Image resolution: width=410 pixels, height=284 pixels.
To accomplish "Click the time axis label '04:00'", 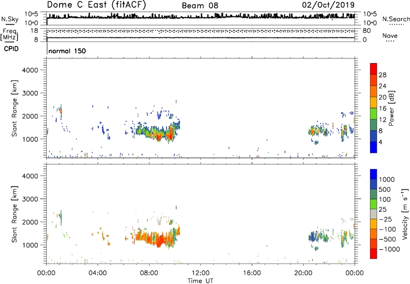I will [97, 273].
